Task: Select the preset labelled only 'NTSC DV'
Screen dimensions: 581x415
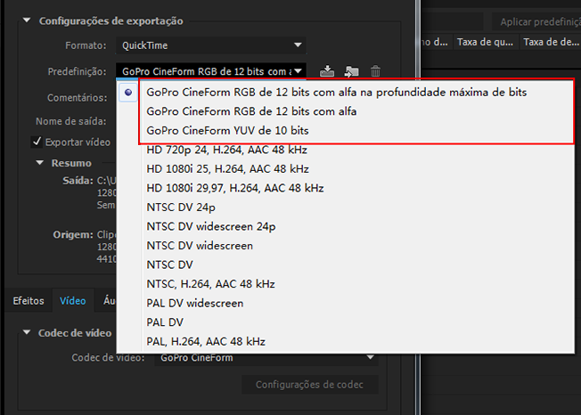Action: click(x=346, y=265)
